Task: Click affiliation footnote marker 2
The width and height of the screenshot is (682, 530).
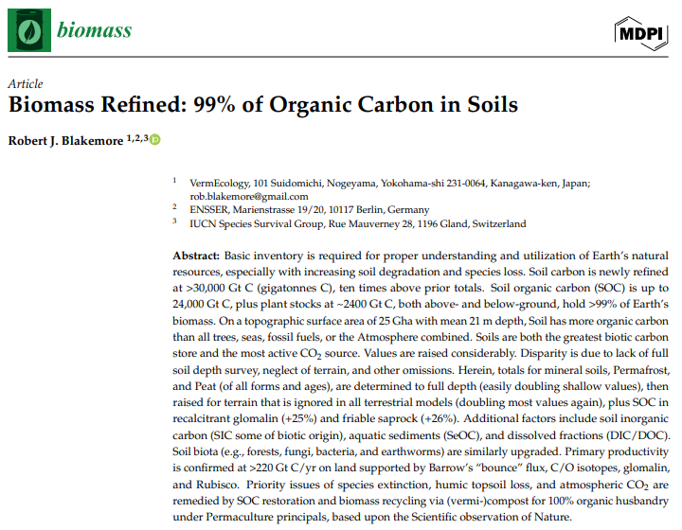Action: coord(175,206)
